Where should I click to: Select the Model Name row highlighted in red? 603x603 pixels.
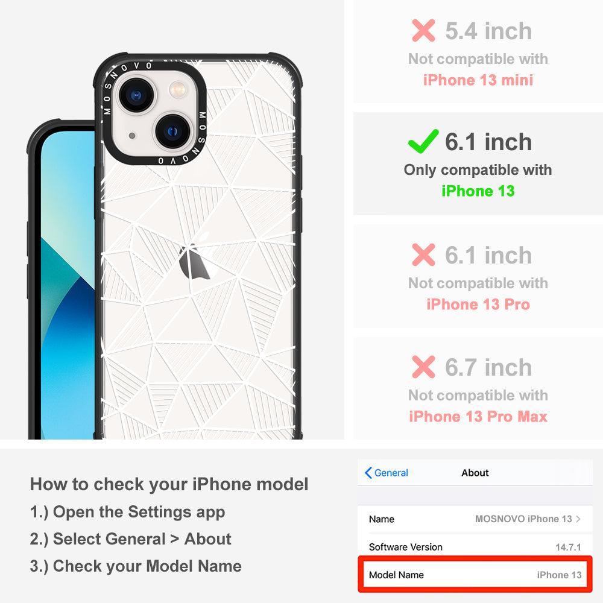475,575
